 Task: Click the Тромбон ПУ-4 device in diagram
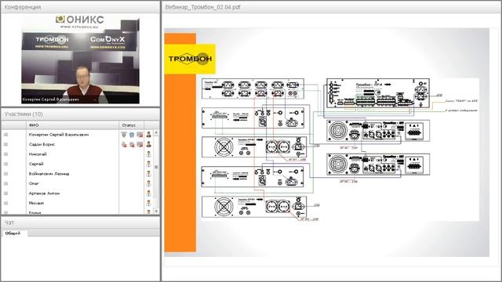378,93
